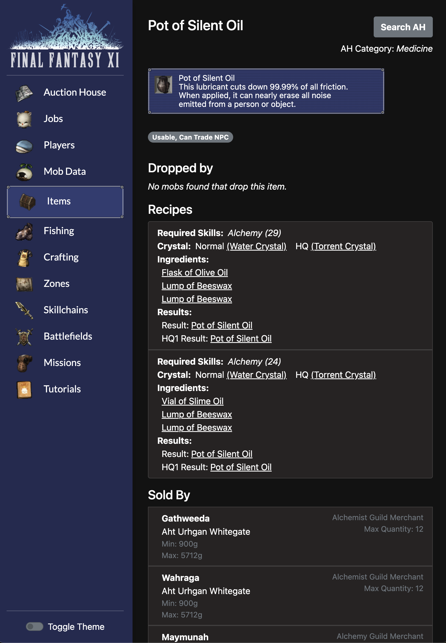This screenshot has height=643, width=446.
Task: Click the Final Fantasy XI logo
Action: click(x=65, y=36)
